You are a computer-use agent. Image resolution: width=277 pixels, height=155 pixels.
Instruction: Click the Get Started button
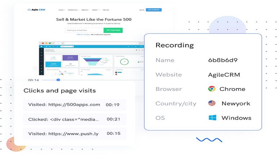154,10
